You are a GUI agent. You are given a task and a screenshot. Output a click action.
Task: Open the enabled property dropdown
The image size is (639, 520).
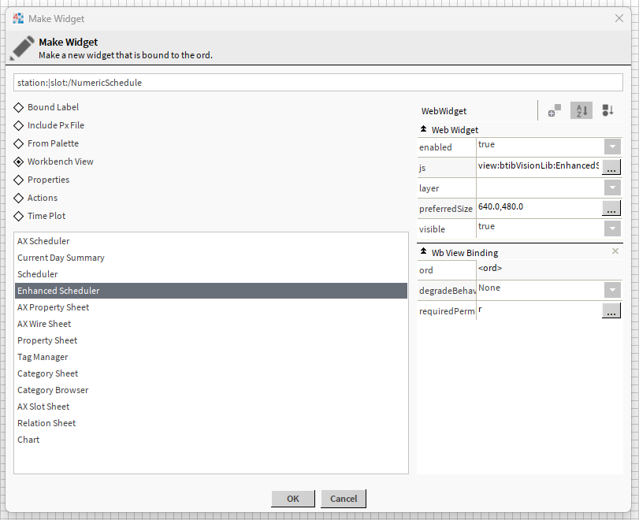pyautogui.click(x=612, y=147)
